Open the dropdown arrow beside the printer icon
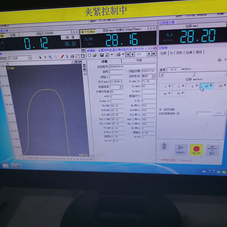This screenshot has height=227, width=227. point(123,54)
